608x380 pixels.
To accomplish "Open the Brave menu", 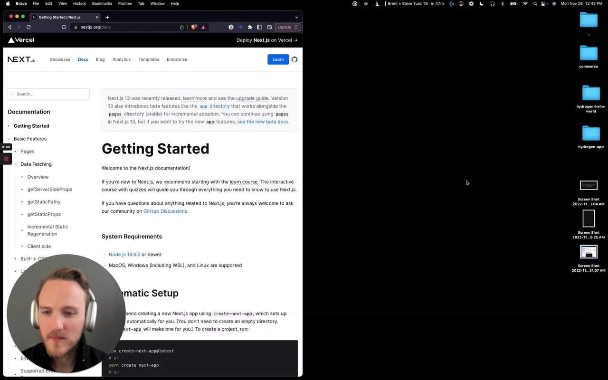I will pyautogui.click(x=21, y=3).
